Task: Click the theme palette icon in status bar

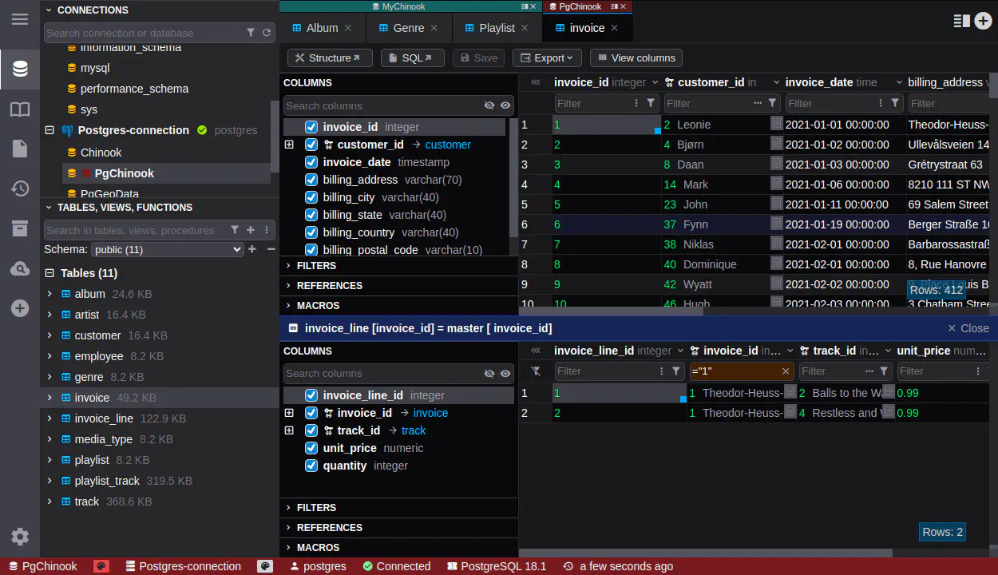Action: point(101,566)
